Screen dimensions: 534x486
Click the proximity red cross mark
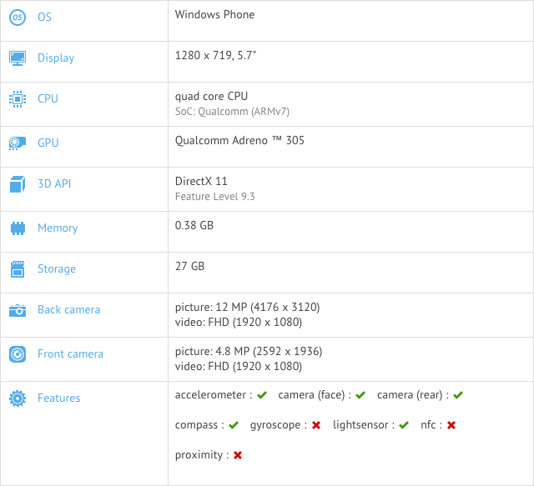click(x=238, y=455)
